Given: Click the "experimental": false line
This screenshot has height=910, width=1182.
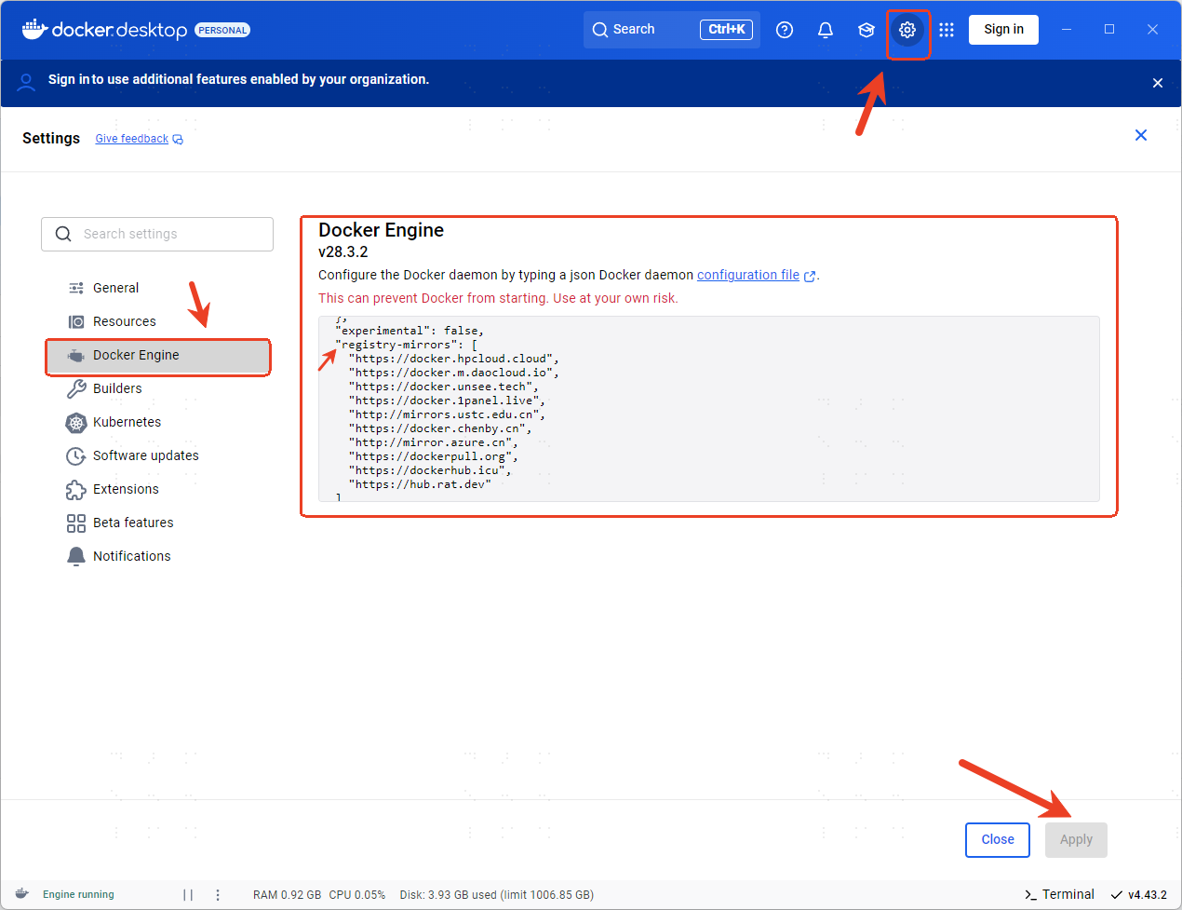Looking at the screenshot, I should (x=410, y=331).
